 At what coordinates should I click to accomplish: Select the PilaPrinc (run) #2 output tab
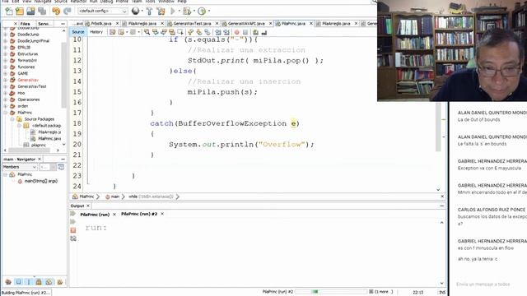click(139, 214)
